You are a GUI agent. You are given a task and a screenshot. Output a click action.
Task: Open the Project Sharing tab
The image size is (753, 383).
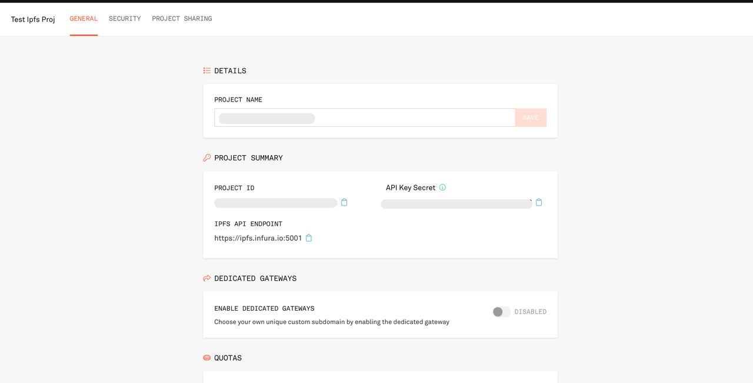[x=182, y=19]
